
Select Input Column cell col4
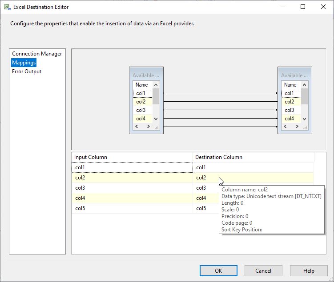tap(132, 198)
